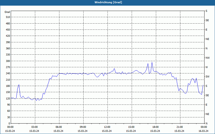Image resolution: width=215 pixels, height=134 pixels.
Task: Click the N compass label level with 360
Action: pos(206,49)
